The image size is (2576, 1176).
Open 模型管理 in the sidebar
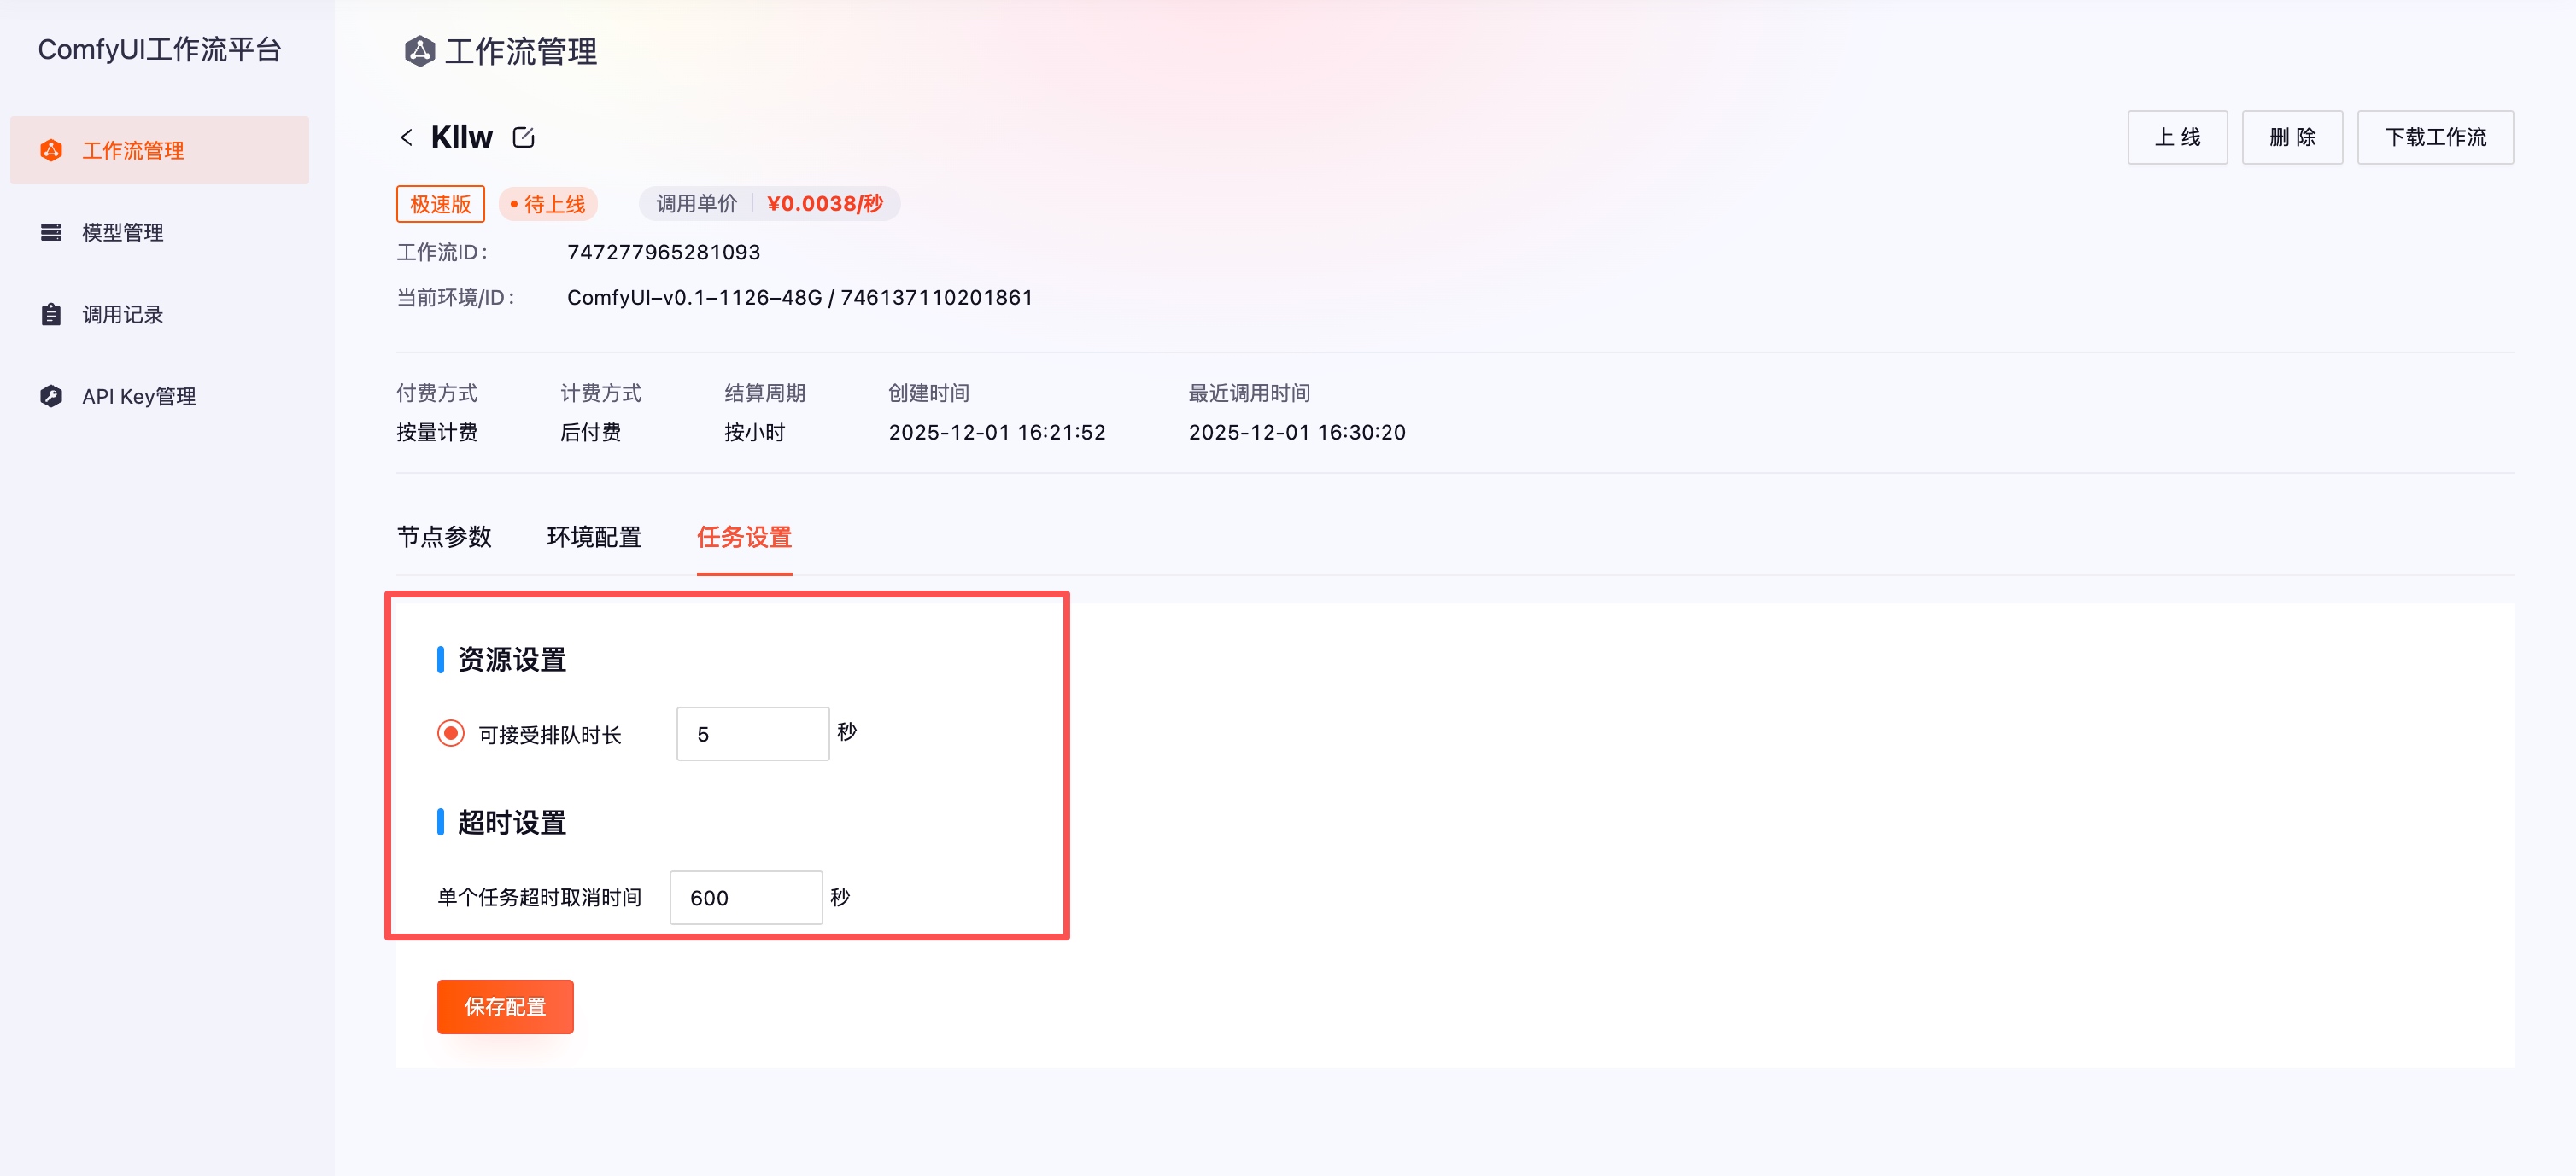[x=123, y=232]
